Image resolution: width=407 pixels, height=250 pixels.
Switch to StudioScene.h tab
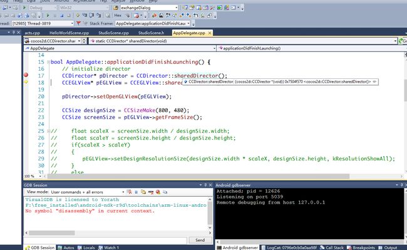click(x=151, y=33)
